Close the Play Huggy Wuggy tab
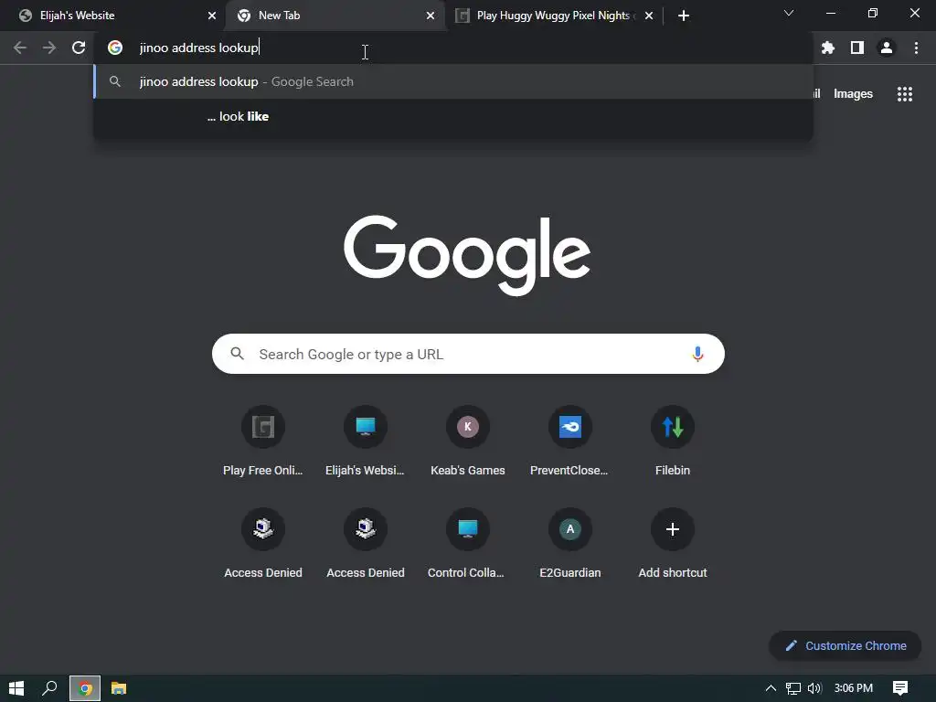 tap(649, 16)
